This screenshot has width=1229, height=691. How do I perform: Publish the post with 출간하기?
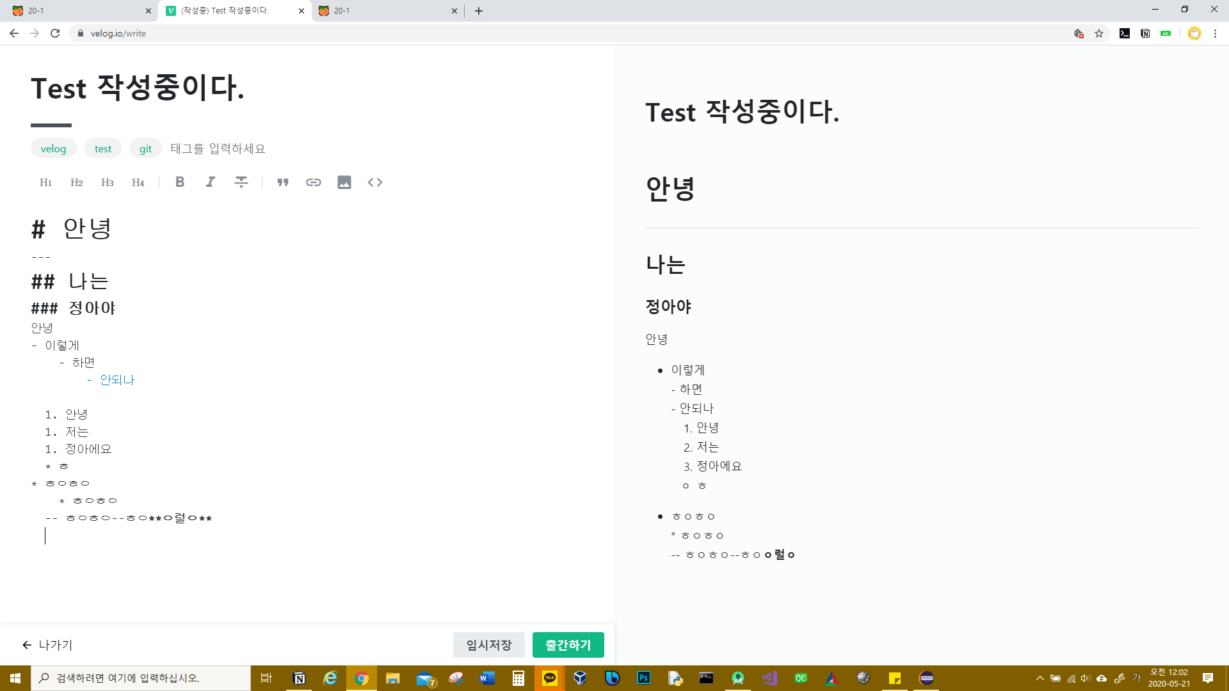point(568,645)
